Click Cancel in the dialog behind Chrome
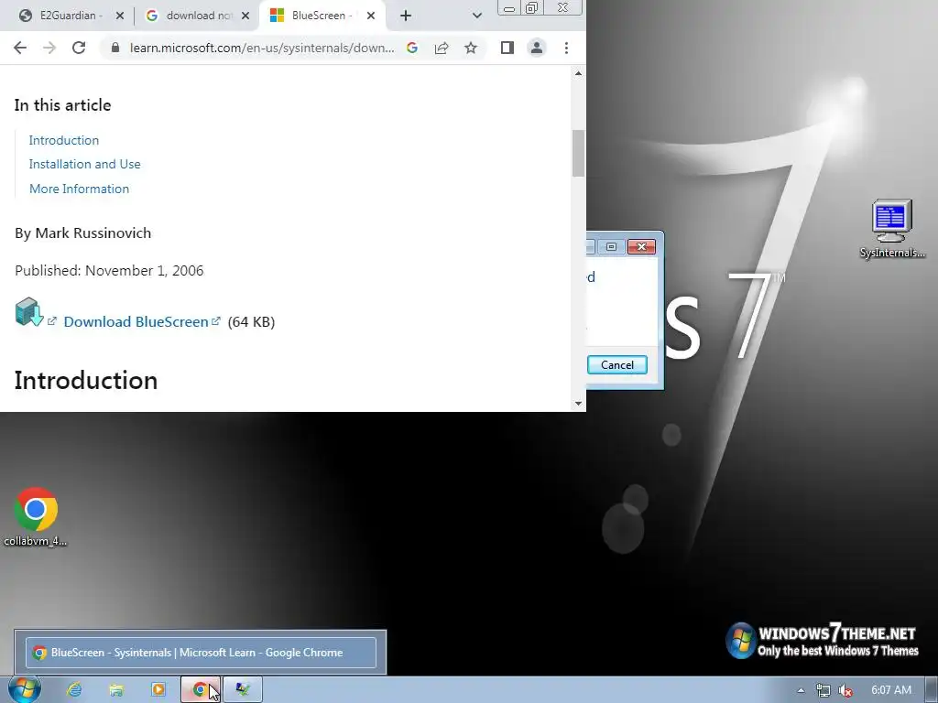 click(616, 365)
